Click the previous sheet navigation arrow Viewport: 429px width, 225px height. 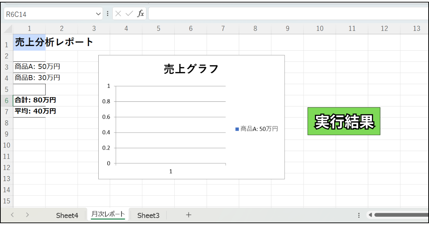pyautogui.click(x=13, y=215)
